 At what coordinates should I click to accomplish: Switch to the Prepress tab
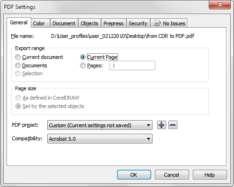(x=113, y=23)
